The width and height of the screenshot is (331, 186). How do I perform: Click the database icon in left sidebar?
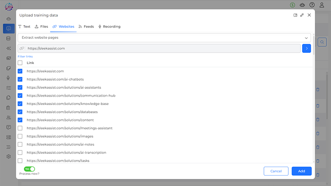[8, 38]
